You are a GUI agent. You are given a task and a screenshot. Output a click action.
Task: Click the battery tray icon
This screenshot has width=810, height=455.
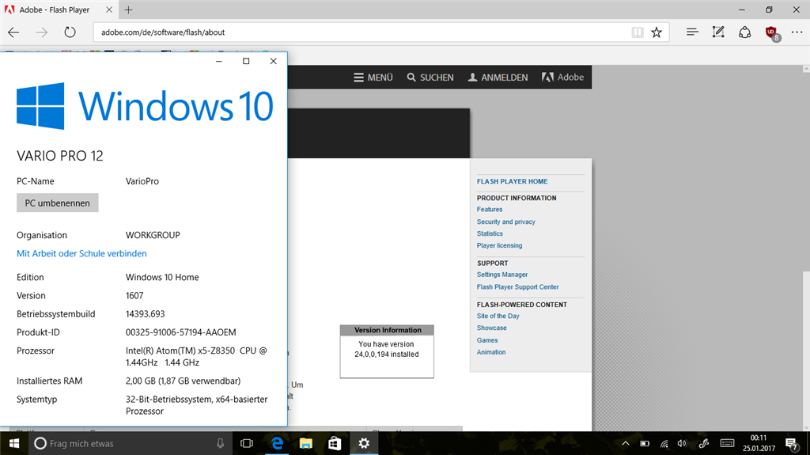pyautogui.click(x=645, y=444)
